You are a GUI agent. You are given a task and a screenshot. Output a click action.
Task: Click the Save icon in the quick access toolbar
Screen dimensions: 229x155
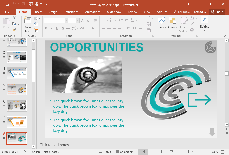click(x=7, y=4)
